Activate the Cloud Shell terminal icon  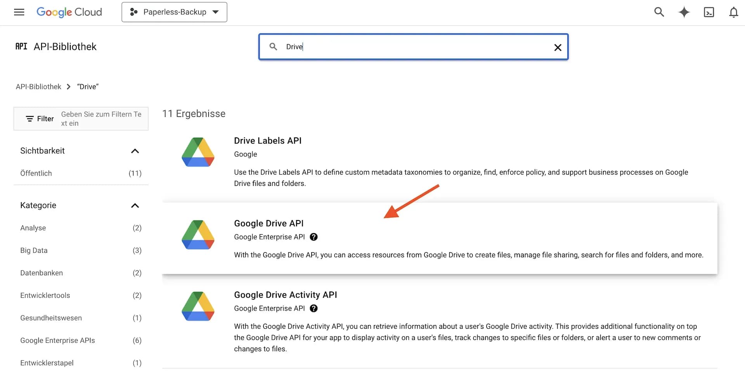coord(709,12)
